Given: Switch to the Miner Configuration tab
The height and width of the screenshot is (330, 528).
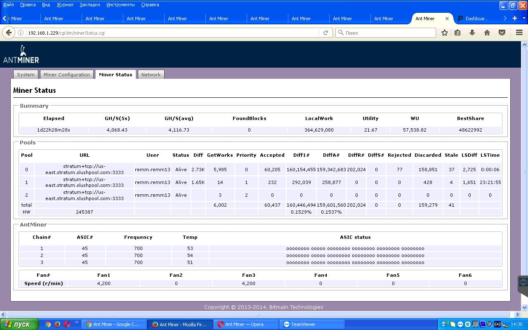Looking at the screenshot, I should 67,75.
